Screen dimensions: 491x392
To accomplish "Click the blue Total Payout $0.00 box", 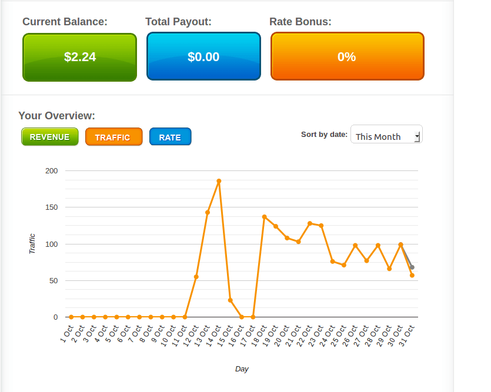I will point(203,57).
